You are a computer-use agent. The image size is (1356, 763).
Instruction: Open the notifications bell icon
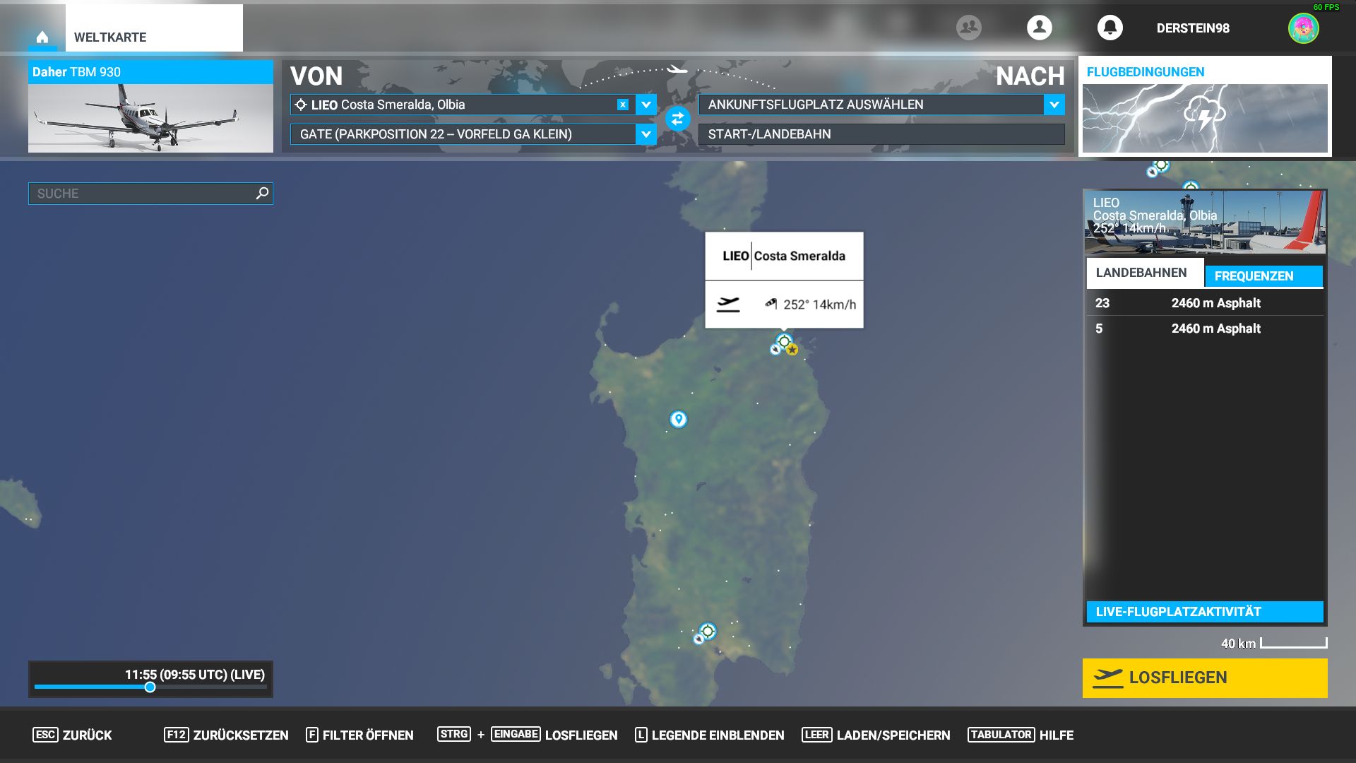[1110, 28]
